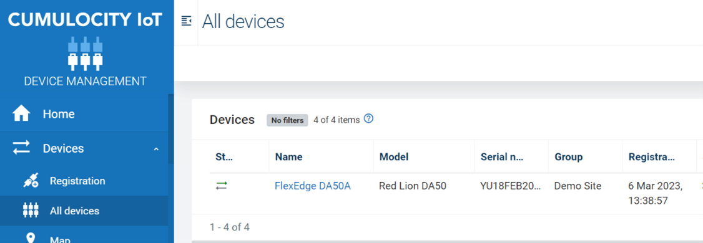Click the Home house icon
The image size is (703, 243).
click(x=21, y=113)
